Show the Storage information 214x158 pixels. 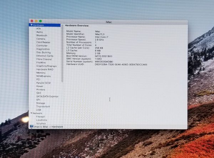point(41,103)
